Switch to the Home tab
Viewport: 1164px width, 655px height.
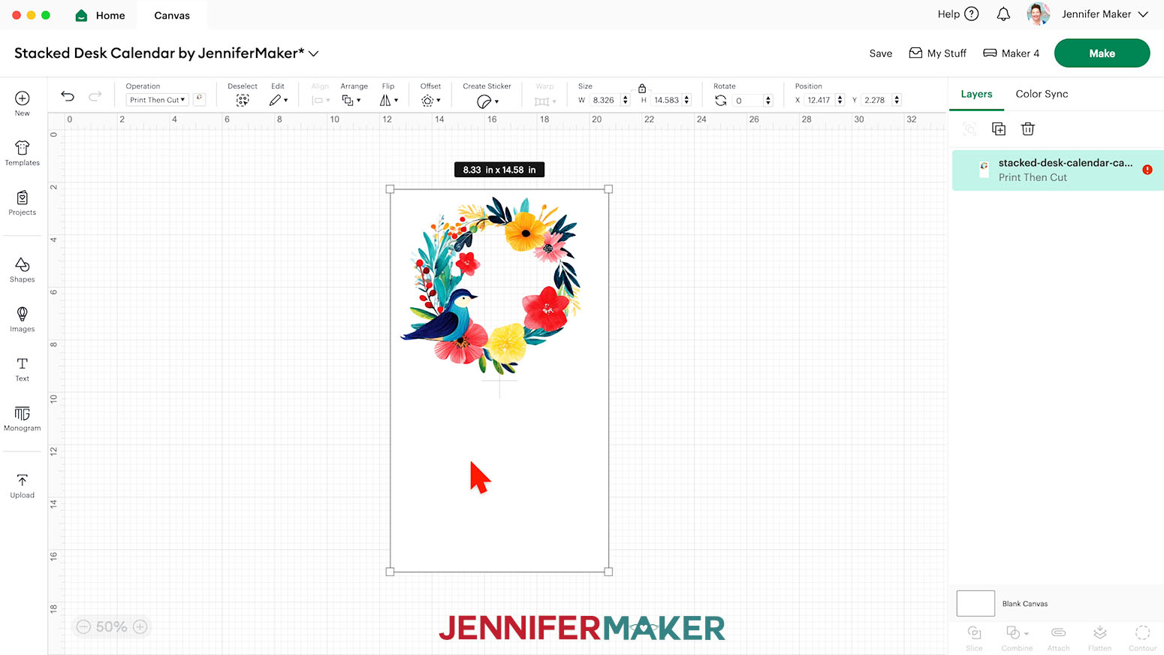(101, 15)
